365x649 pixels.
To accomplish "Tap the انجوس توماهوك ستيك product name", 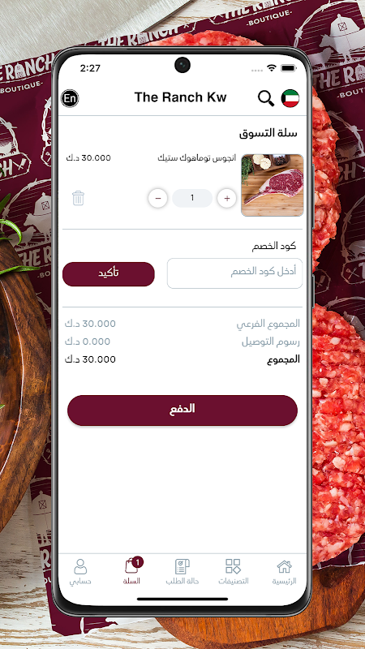I will [x=197, y=158].
